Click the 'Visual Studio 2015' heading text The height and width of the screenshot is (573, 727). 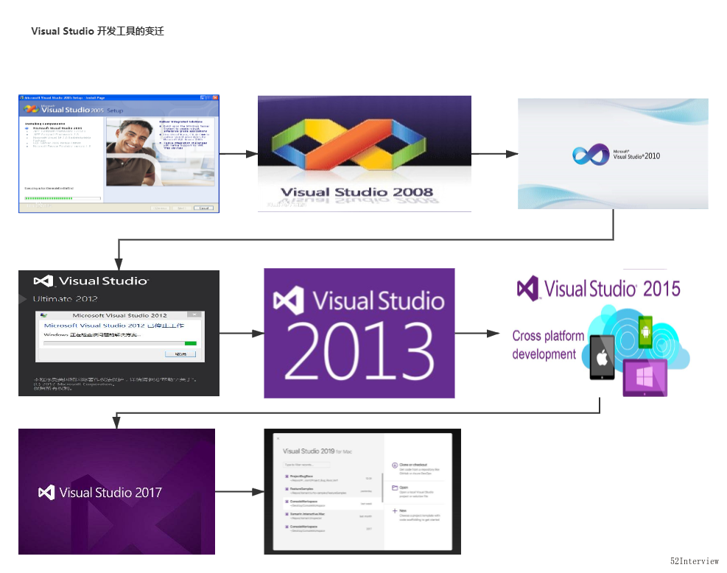[612, 289]
